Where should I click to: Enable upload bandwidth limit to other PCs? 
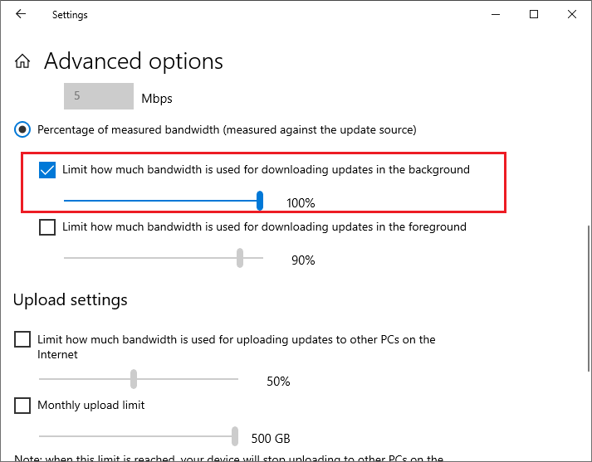22,339
